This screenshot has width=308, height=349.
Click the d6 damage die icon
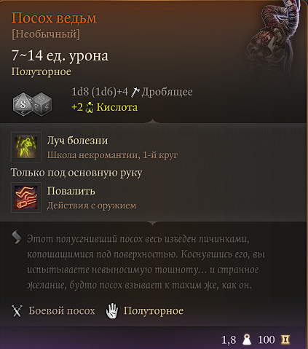42,104
